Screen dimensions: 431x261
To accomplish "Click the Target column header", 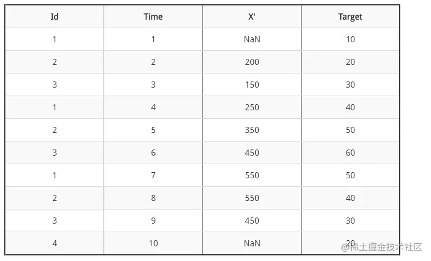I will 350,17.
